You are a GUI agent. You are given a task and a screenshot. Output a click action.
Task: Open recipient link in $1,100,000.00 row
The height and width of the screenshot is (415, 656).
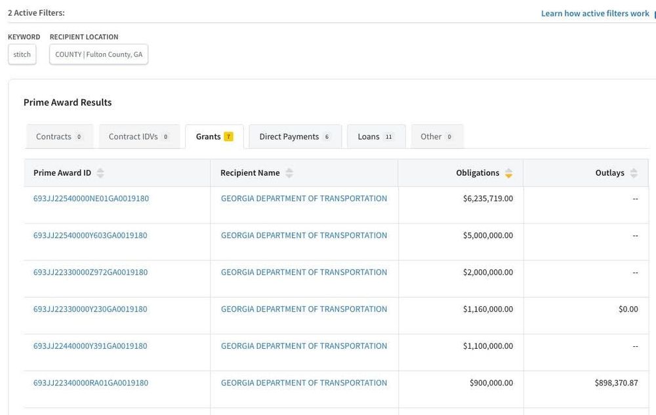coord(304,346)
